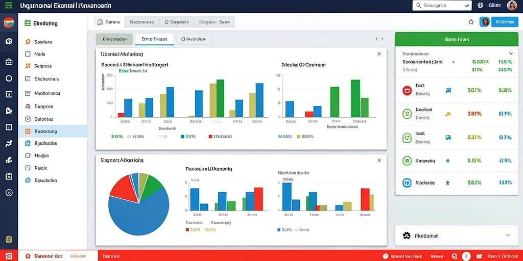Click the green header button on right panel

click(457, 39)
